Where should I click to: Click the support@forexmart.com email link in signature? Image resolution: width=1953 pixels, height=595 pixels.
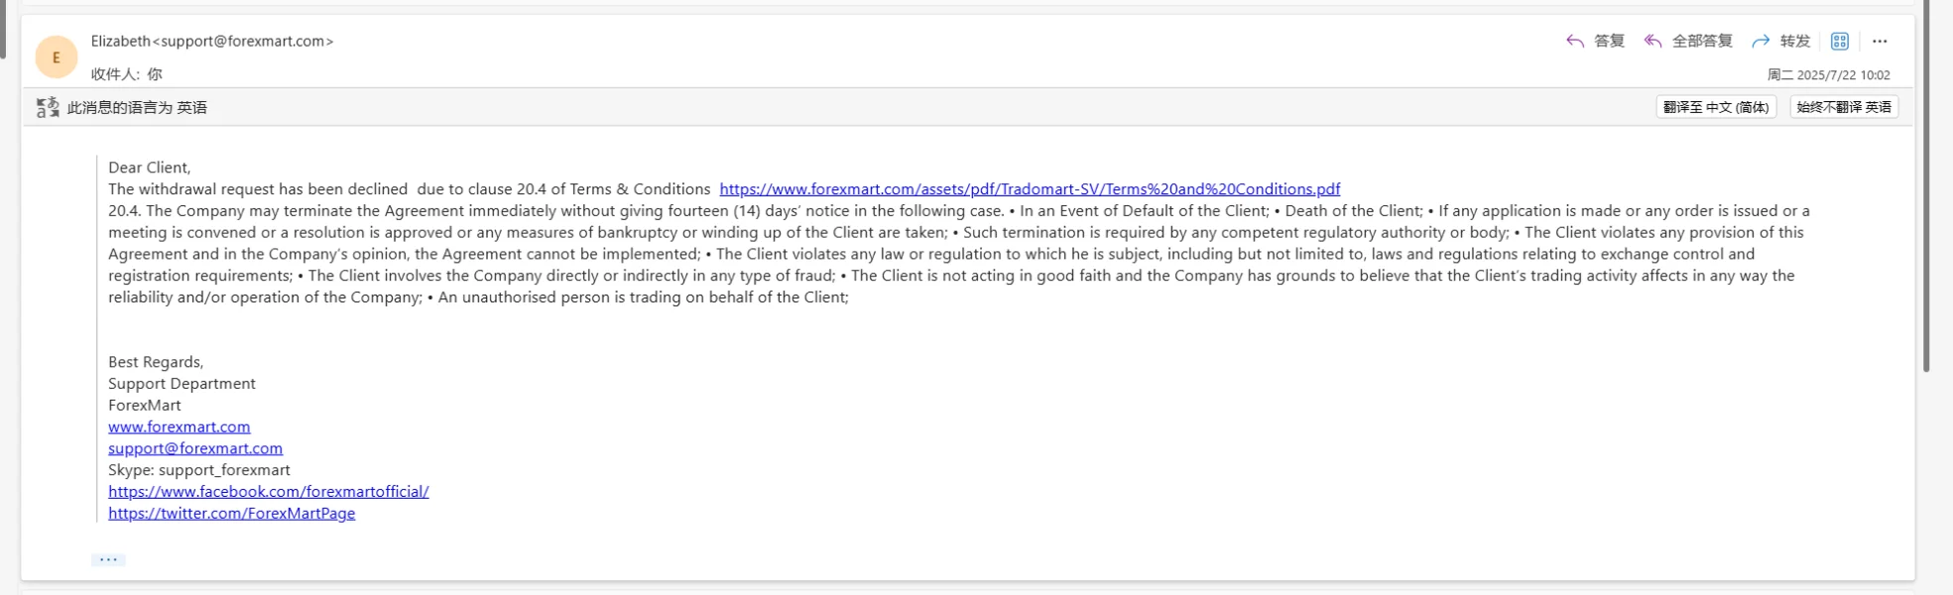click(195, 448)
